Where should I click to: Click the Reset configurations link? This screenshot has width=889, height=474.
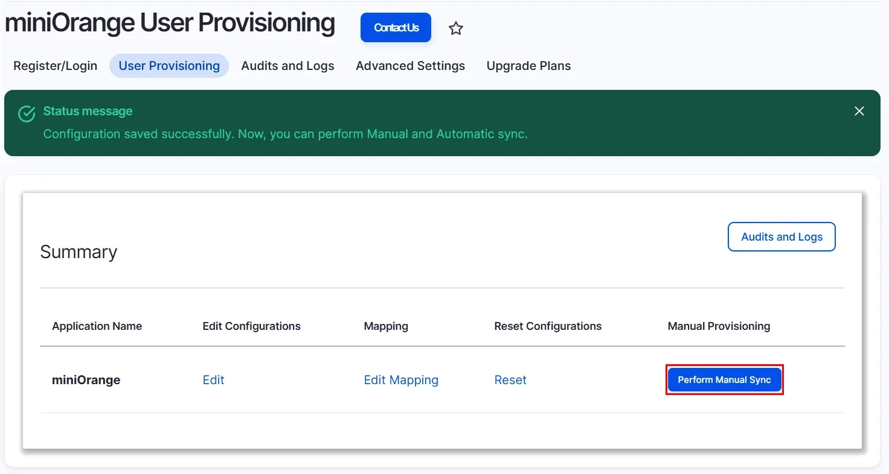point(510,380)
